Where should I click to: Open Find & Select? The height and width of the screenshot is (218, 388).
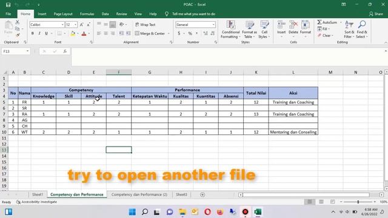point(362,30)
